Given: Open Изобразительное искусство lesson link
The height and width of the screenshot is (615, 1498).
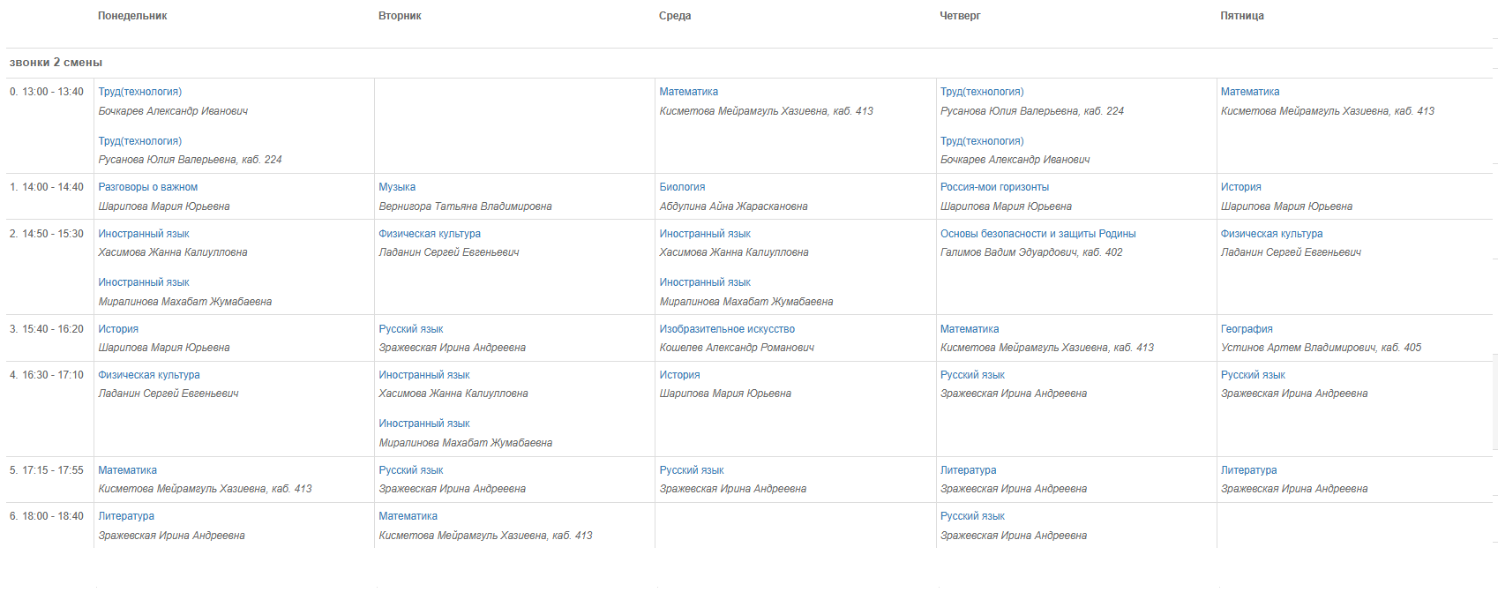Looking at the screenshot, I should pyautogui.click(x=727, y=329).
